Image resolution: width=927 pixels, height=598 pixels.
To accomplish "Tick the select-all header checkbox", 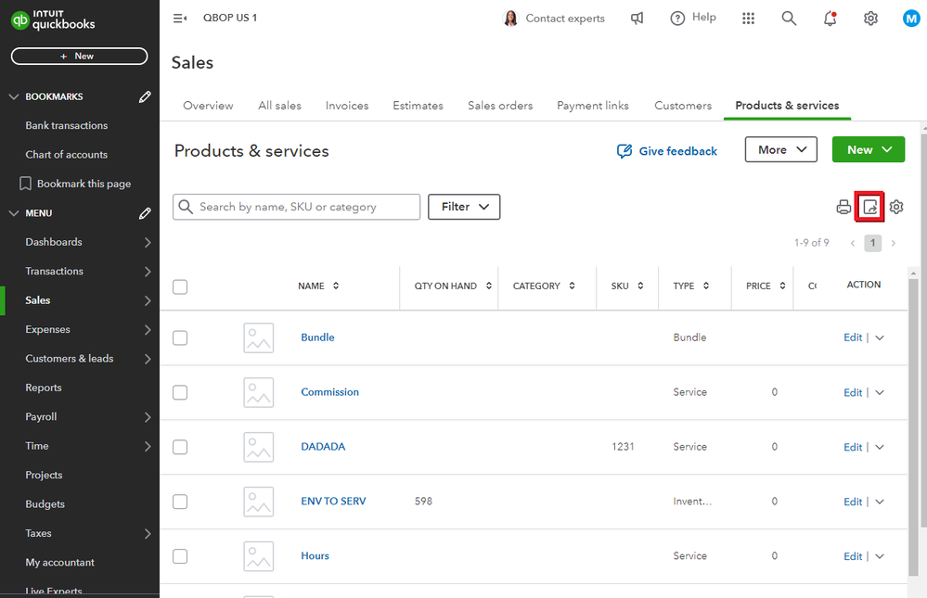I will tap(180, 286).
